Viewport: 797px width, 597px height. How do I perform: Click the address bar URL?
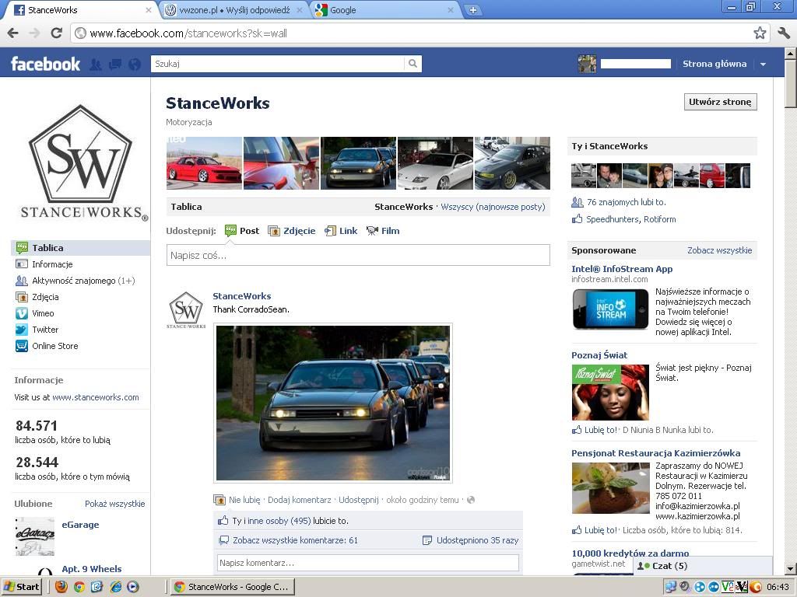point(188,33)
